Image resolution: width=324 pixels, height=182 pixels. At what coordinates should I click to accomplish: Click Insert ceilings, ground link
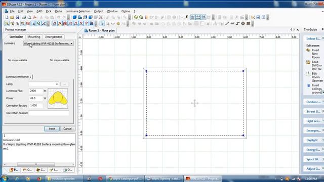point(317,89)
